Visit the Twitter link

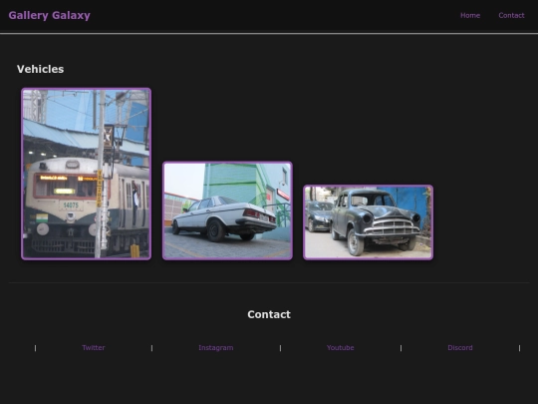94,348
